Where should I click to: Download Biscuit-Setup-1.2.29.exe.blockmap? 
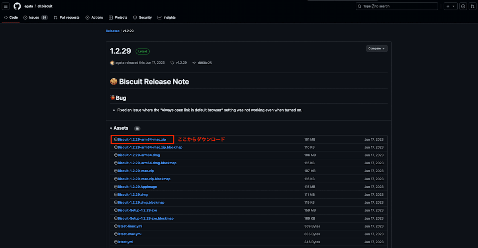click(x=146, y=218)
